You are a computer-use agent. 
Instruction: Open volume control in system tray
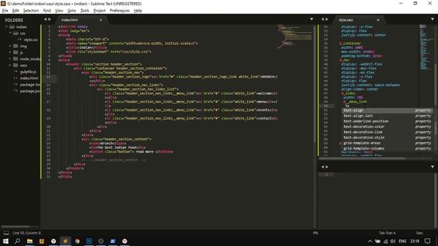tap(393, 241)
